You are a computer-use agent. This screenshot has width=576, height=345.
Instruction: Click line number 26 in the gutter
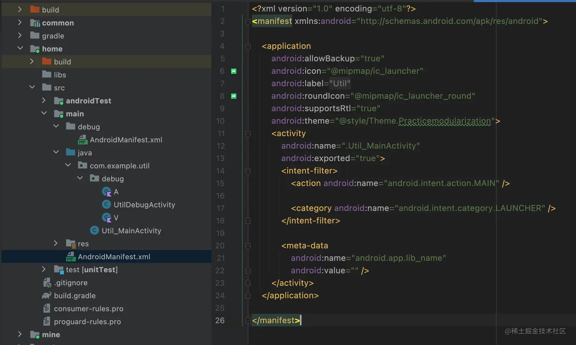pyautogui.click(x=220, y=320)
